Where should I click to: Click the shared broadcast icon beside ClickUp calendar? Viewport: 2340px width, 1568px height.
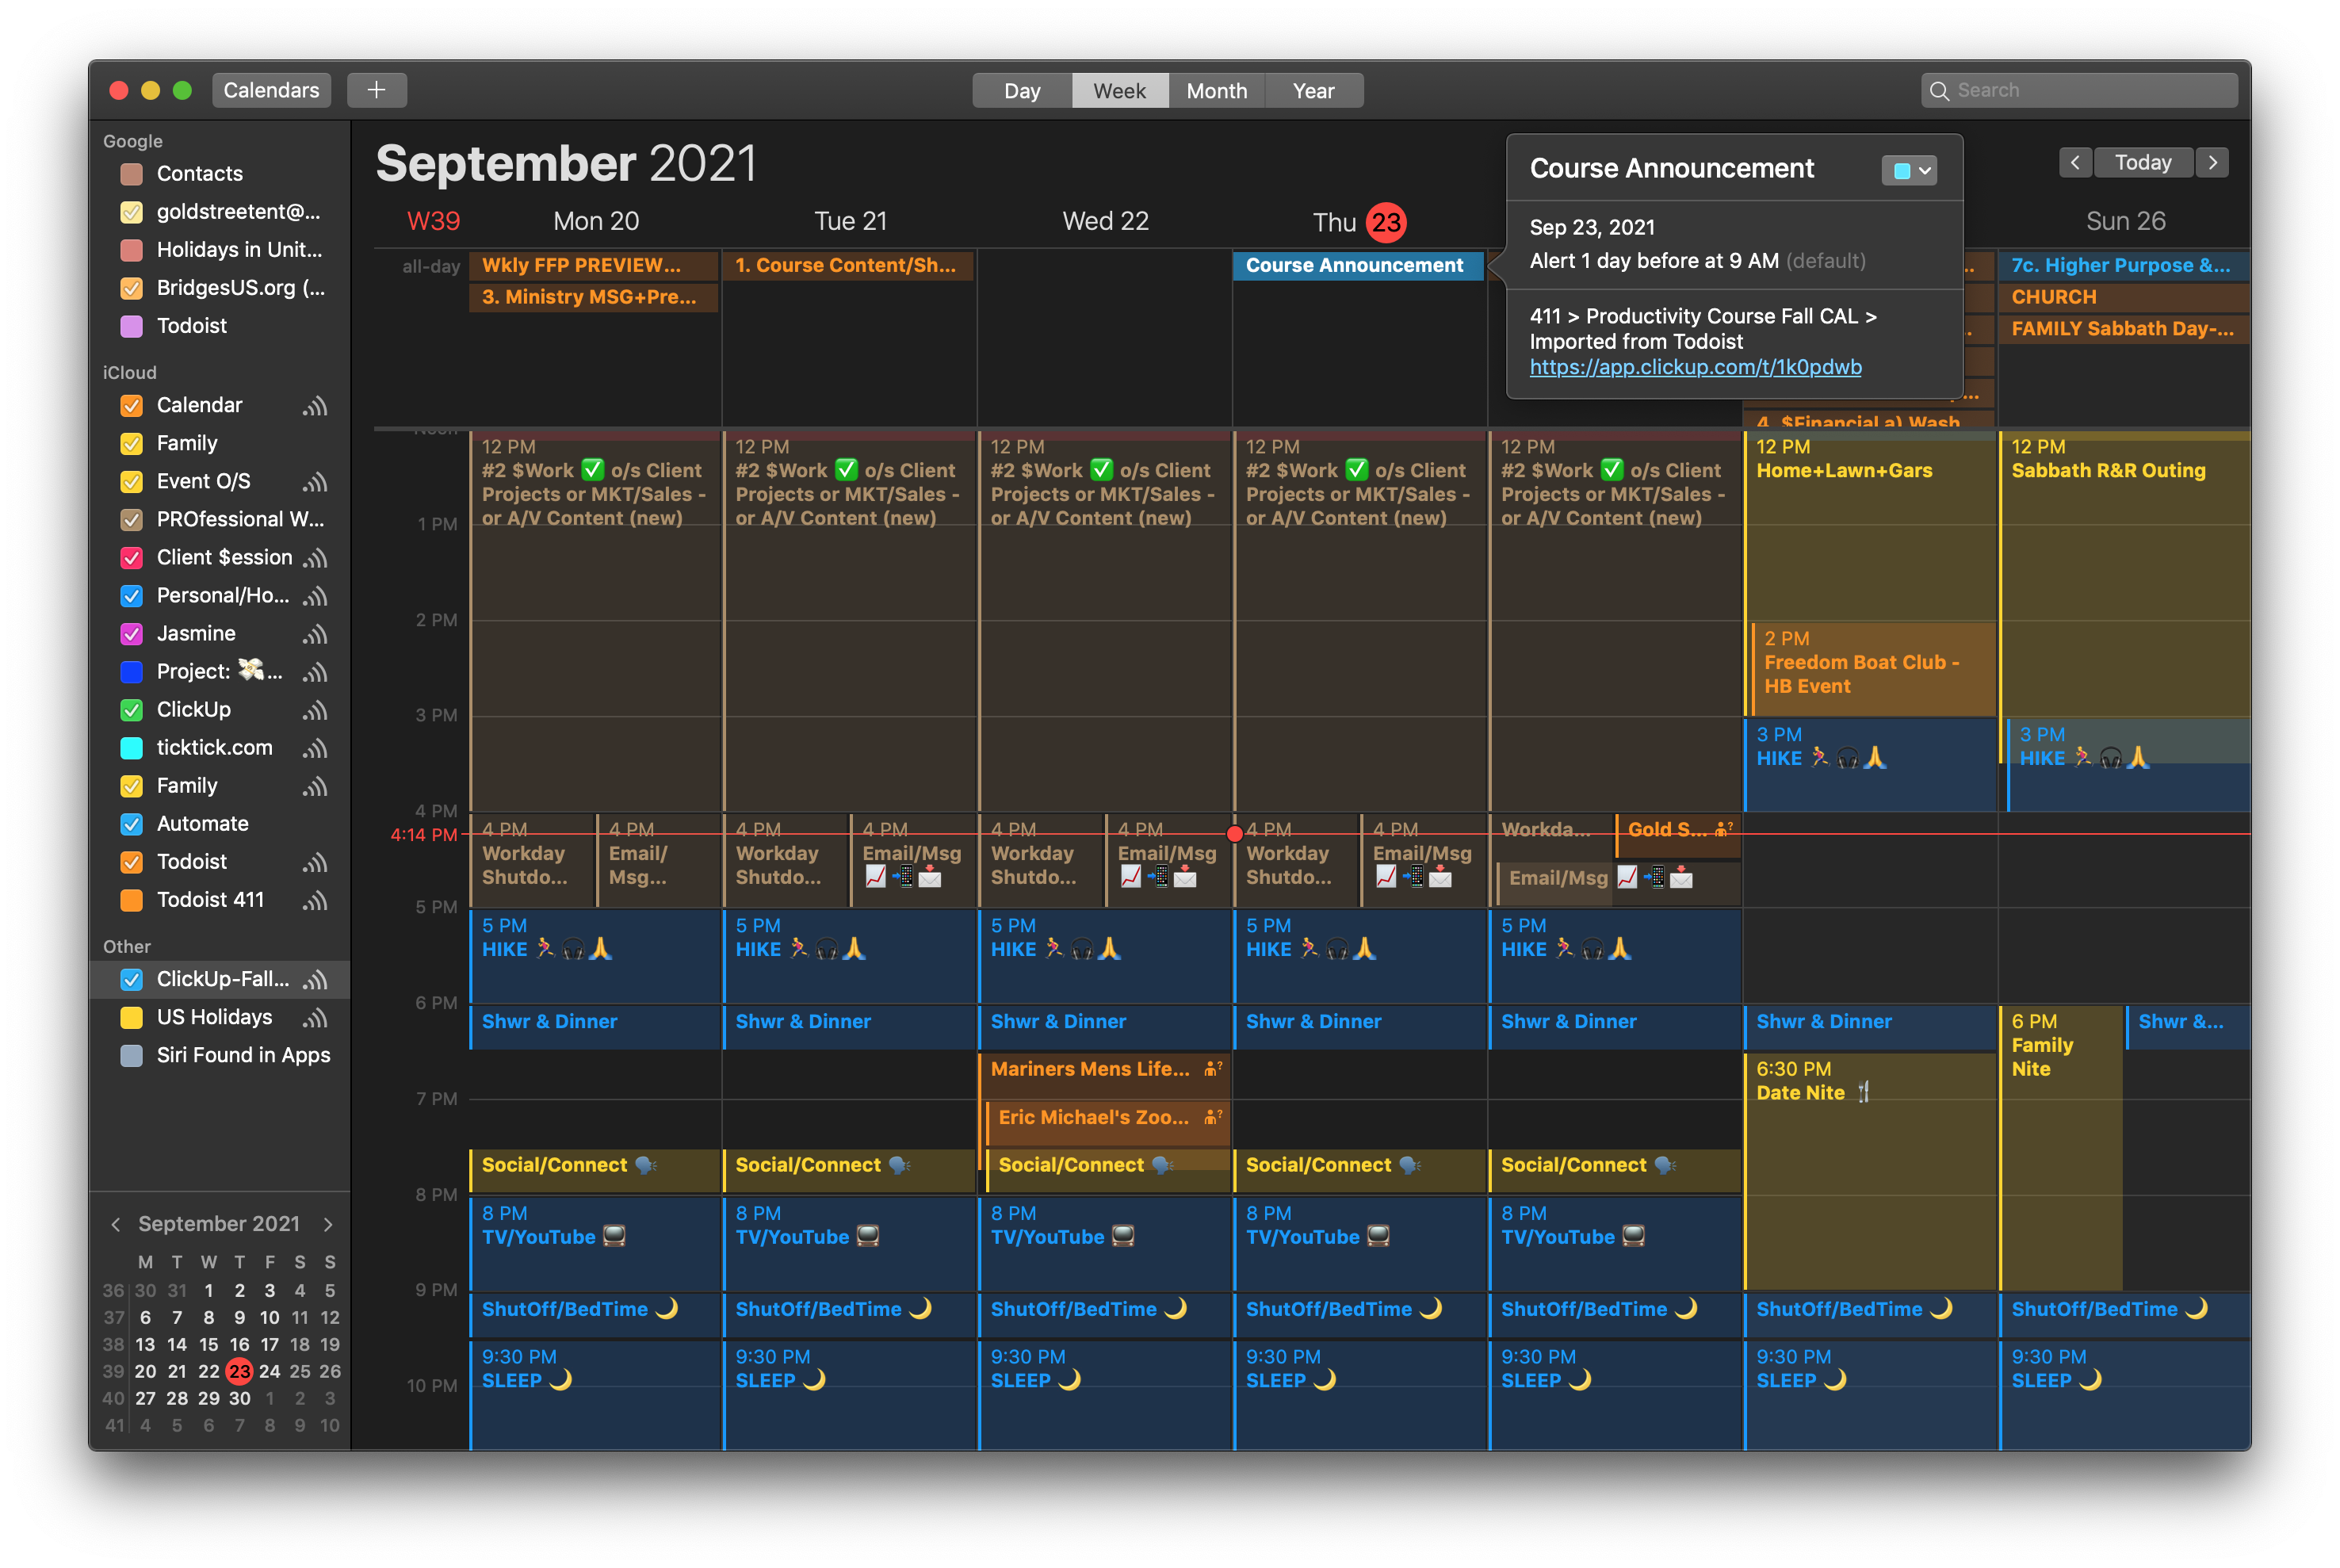point(315,710)
